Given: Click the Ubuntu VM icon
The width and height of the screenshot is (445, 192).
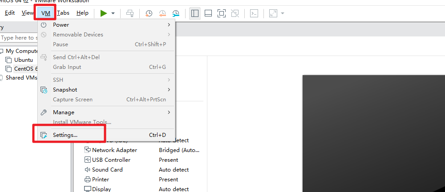Looking at the screenshot, I should pos(9,60).
